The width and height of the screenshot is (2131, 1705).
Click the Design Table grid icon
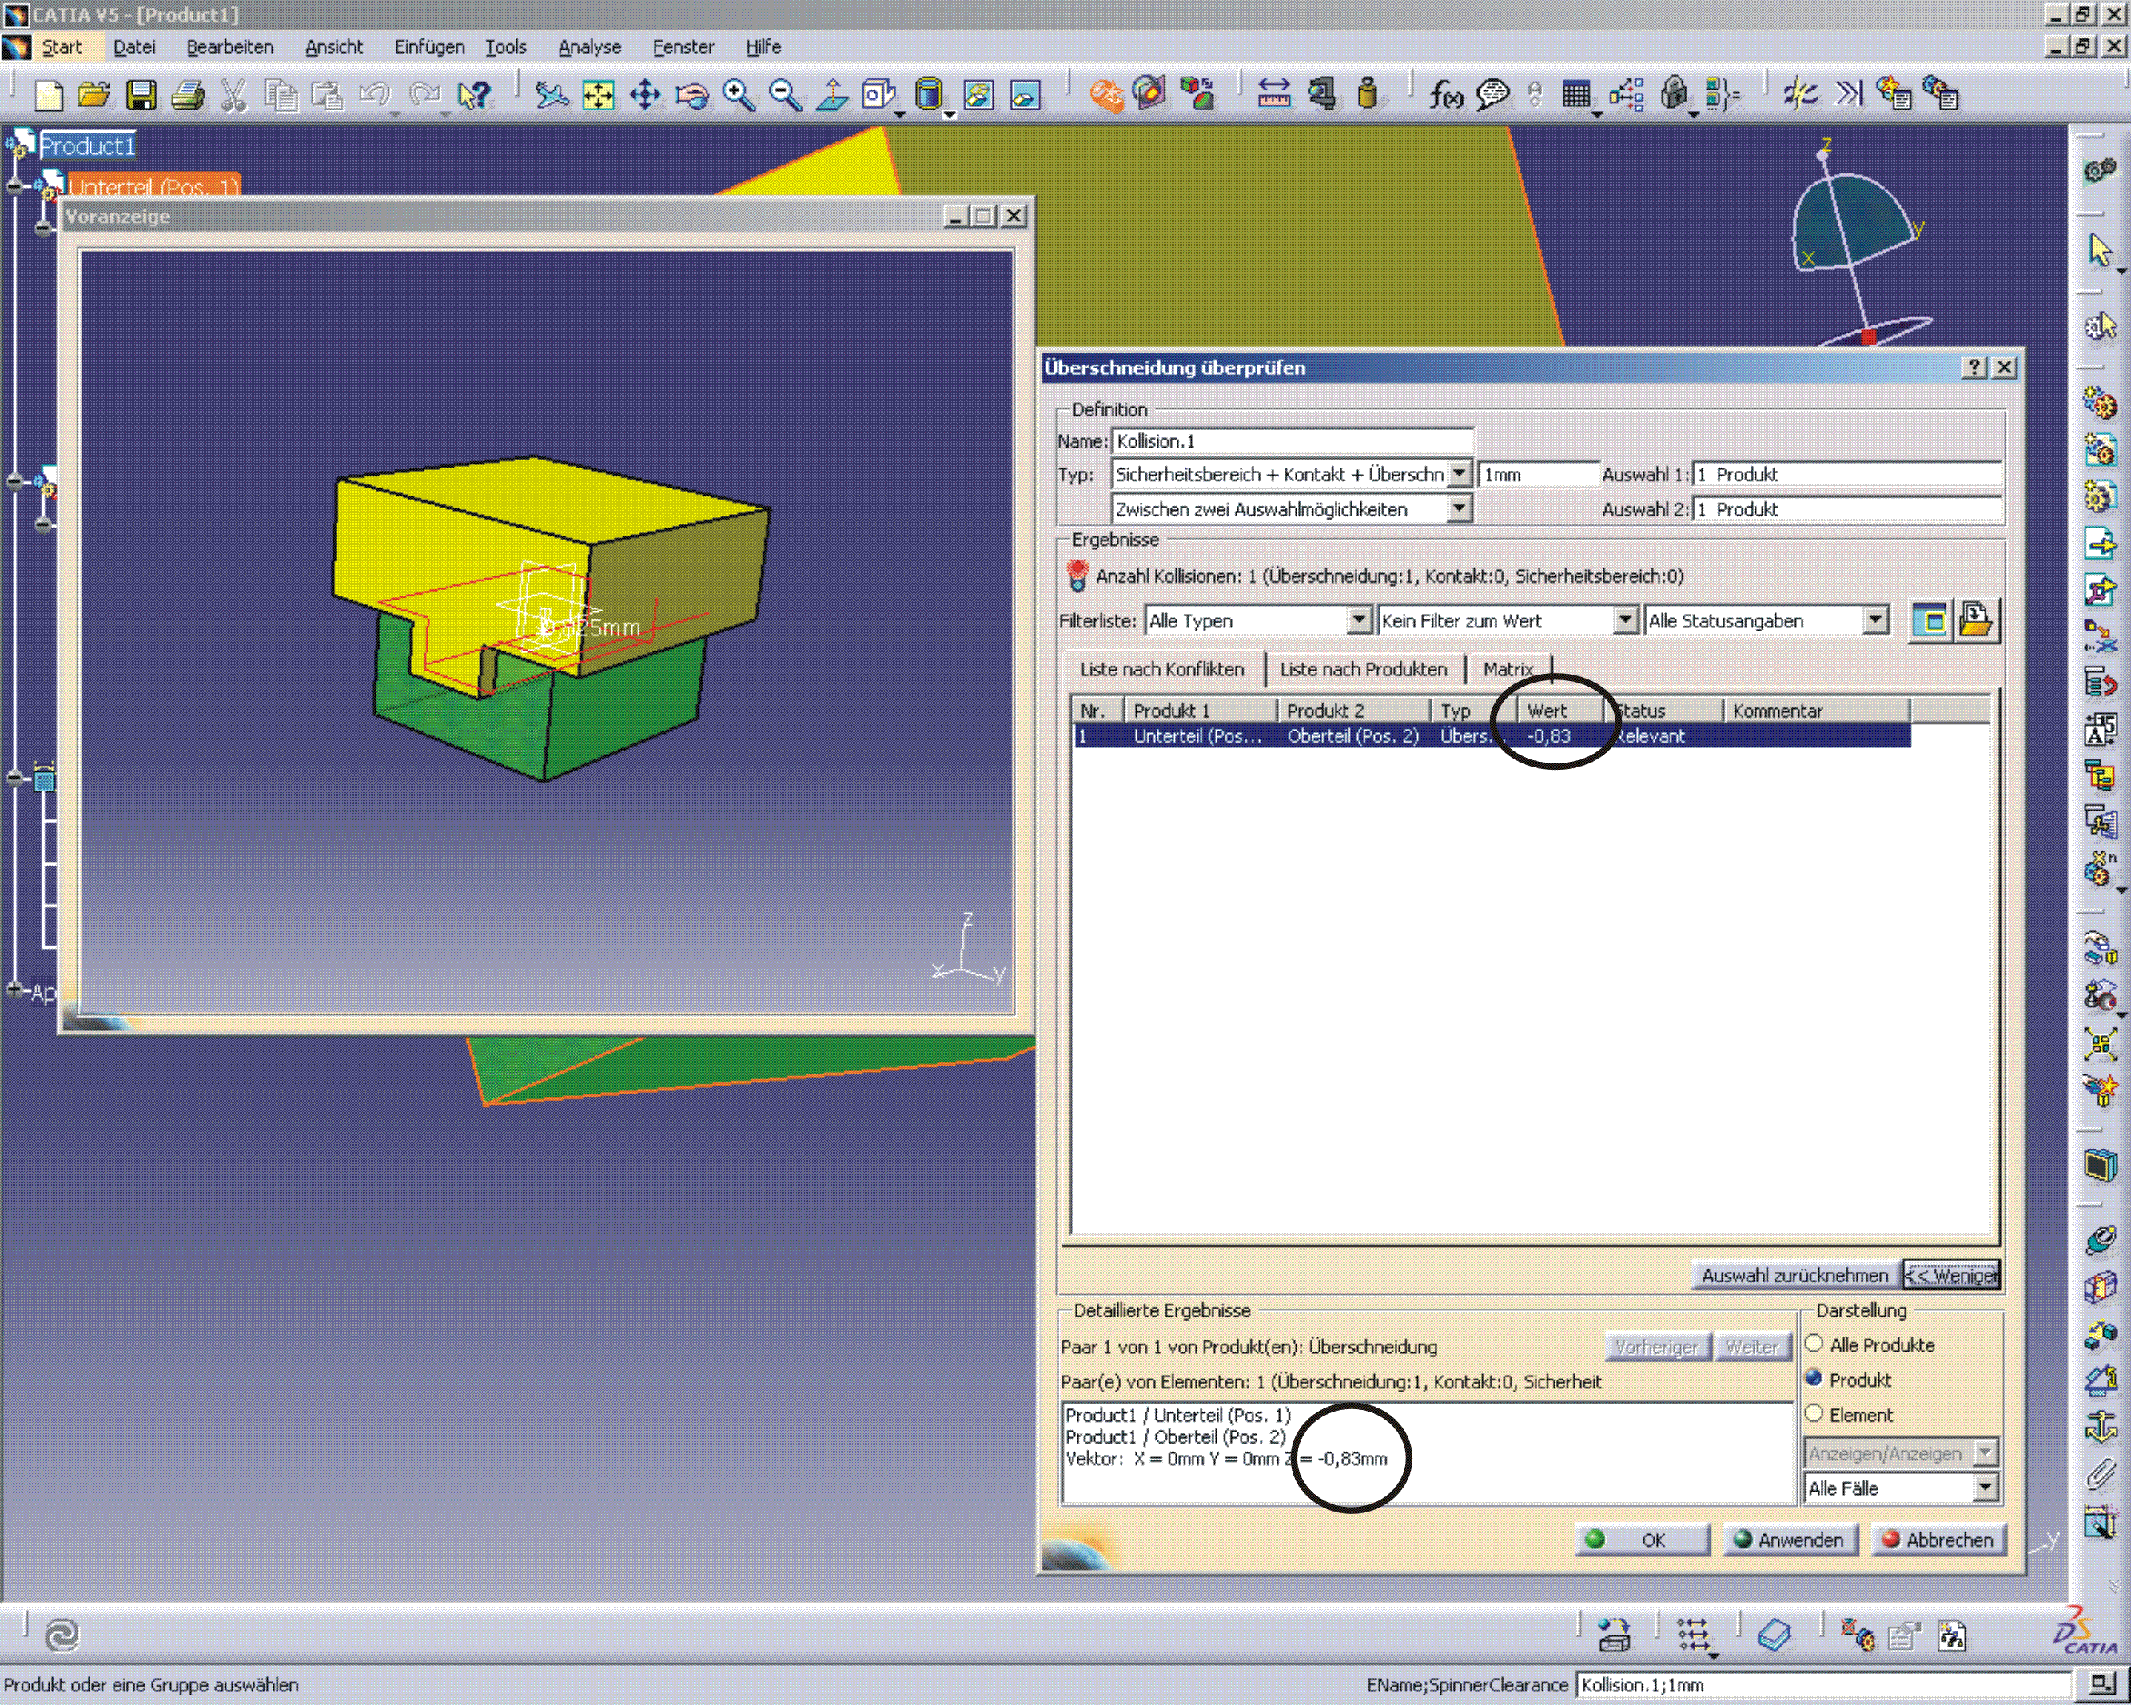tap(1576, 95)
